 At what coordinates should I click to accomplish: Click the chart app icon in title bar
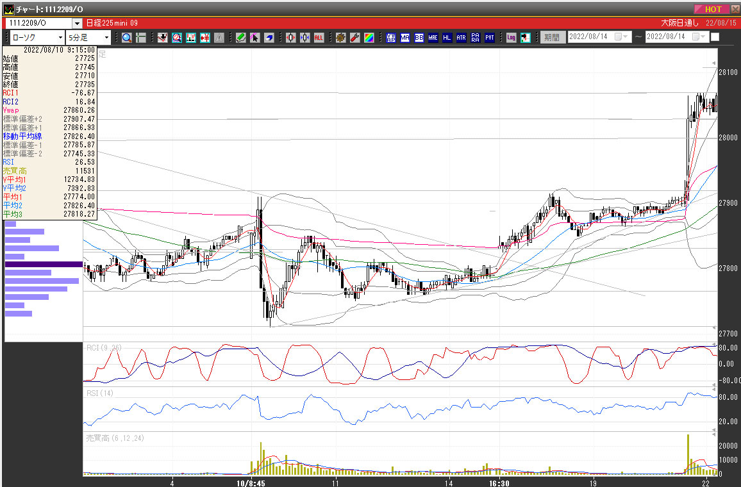point(8,9)
